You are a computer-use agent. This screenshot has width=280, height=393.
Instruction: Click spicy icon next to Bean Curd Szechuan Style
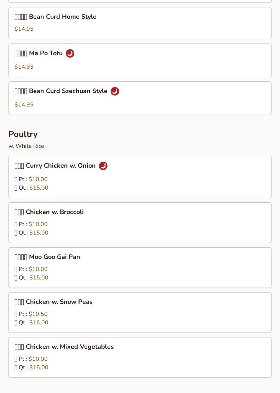pyautogui.click(x=115, y=91)
